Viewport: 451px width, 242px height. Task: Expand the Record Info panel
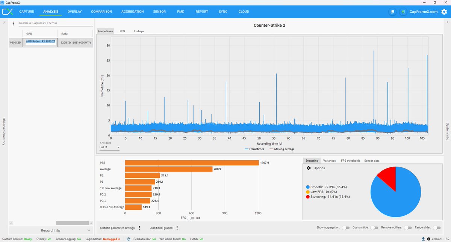click(51, 230)
